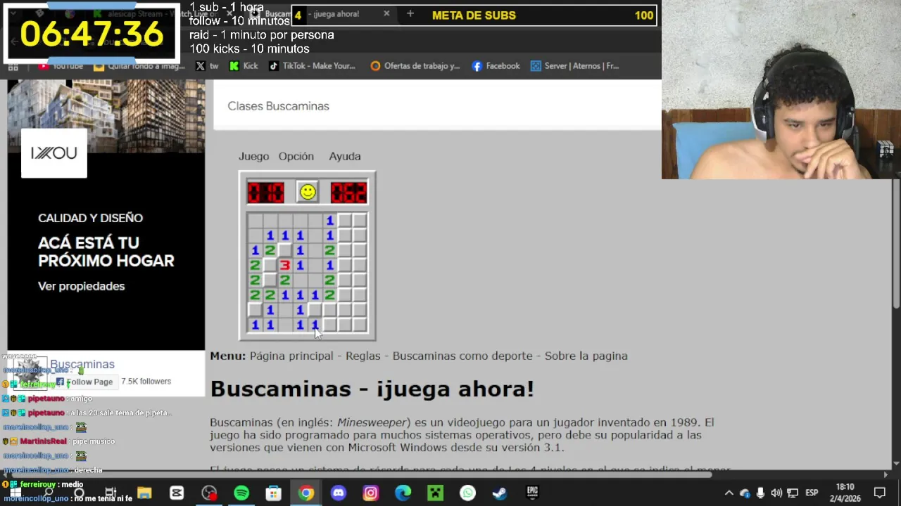
Task: Open the X 'tw' bookmark
Action: tap(207, 66)
